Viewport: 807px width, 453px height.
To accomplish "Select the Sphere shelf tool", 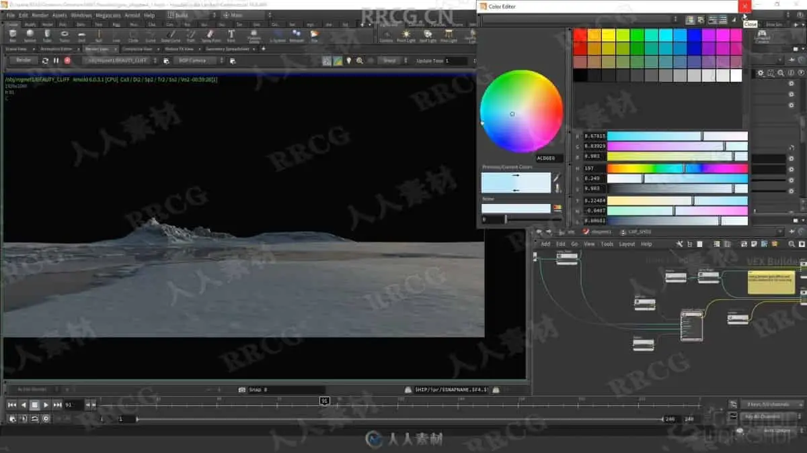I will (x=30, y=35).
